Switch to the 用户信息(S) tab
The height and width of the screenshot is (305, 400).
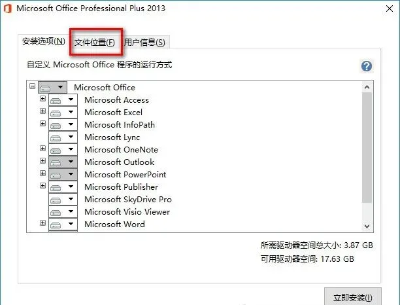click(x=144, y=42)
